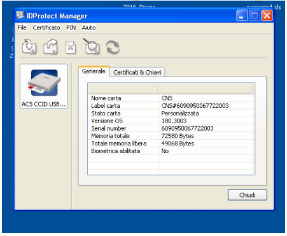Viewport: 287px width, 236px height.
Task: Open the Certificato menu
Action: tap(46, 27)
